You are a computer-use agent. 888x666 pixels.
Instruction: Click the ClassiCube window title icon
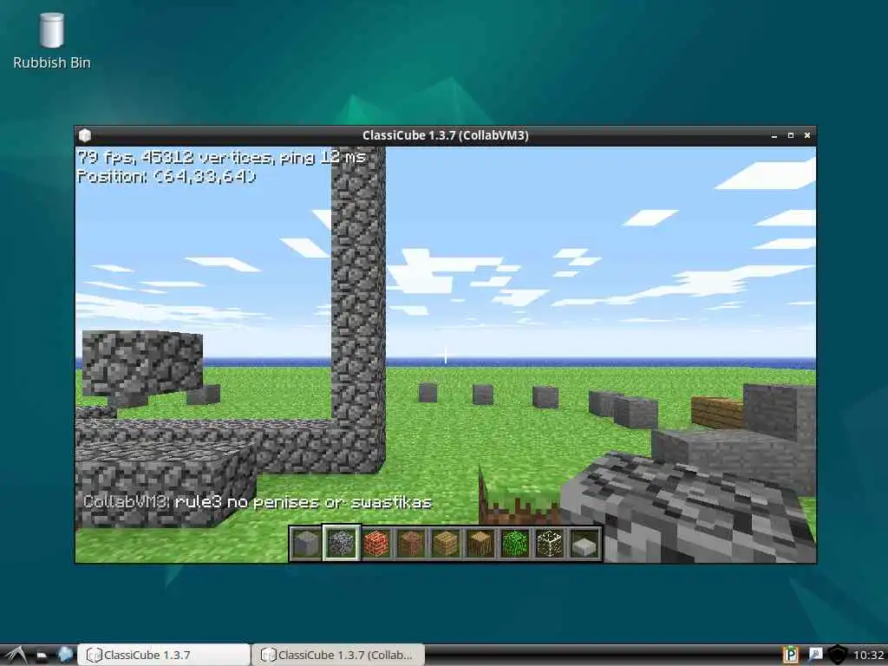(x=85, y=135)
